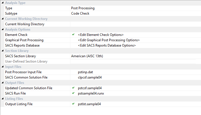Collapse the Analysis Type section

tap(2, 3)
